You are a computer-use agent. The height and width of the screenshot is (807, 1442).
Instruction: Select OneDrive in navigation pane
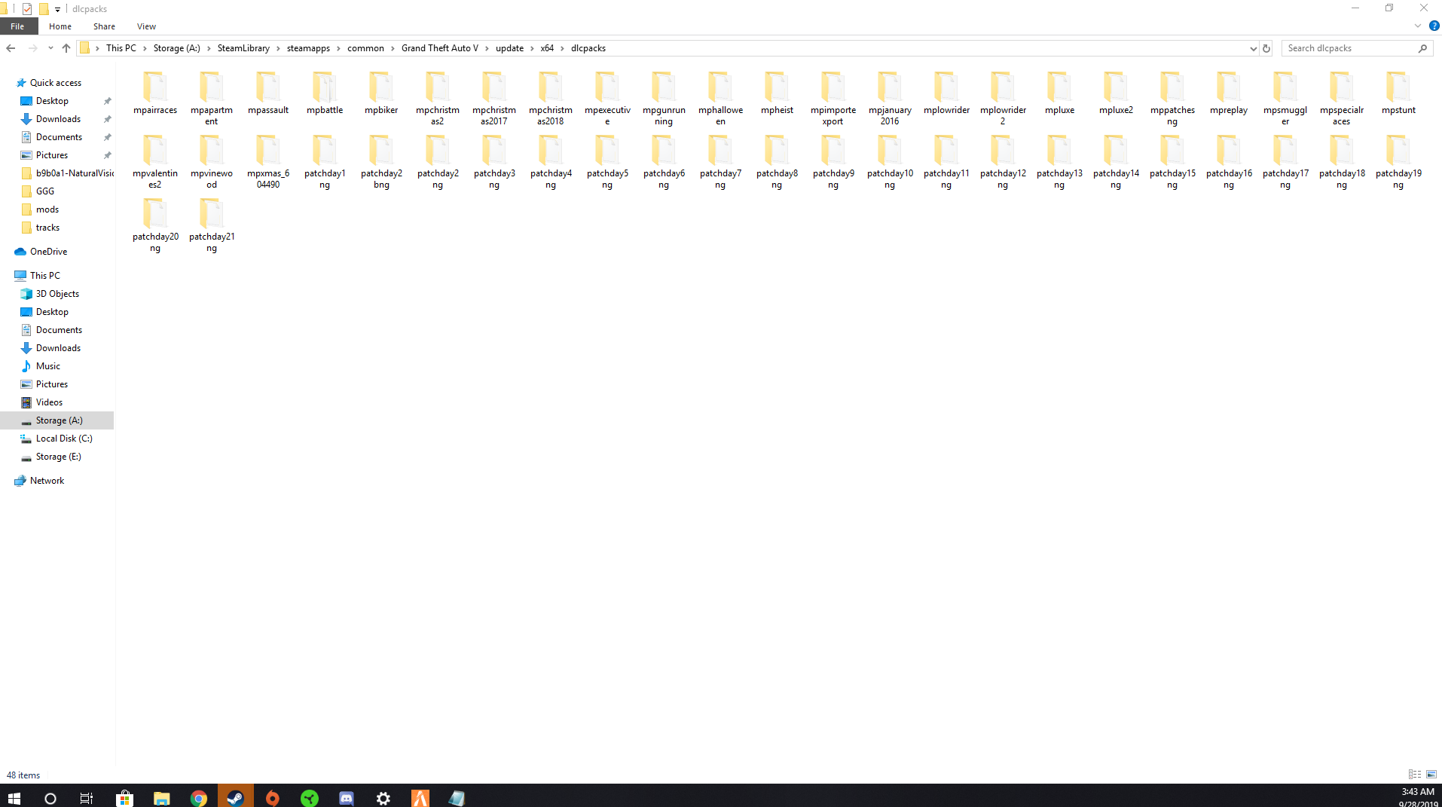[48, 252]
